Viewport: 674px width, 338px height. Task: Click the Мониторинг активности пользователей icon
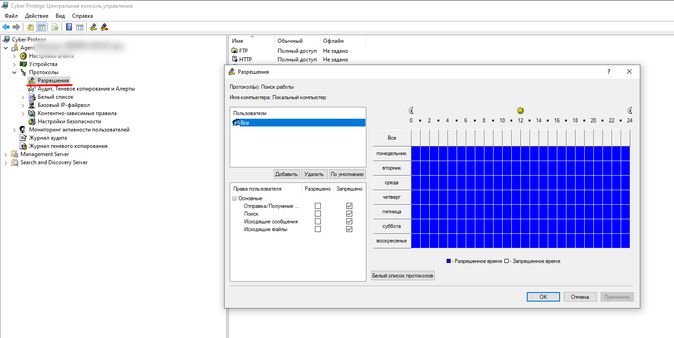point(23,130)
